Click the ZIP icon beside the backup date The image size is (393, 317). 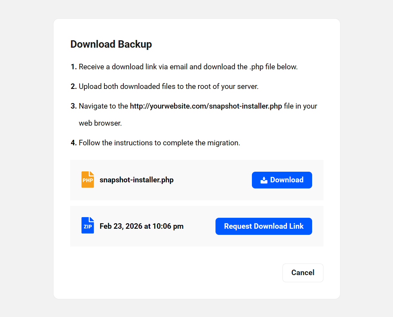pyautogui.click(x=88, y=226)
